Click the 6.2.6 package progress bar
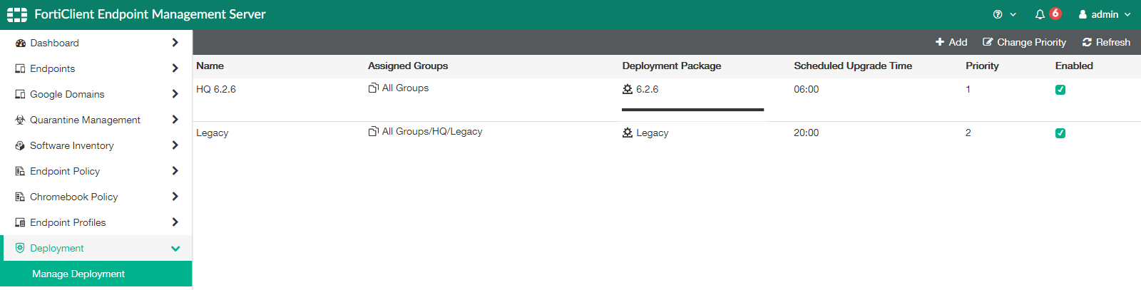Screen dimensions: 1141x290 click(692, 110)
